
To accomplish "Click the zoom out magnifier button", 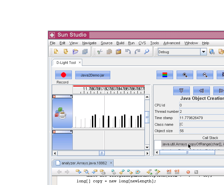I will tap(205, 75).
